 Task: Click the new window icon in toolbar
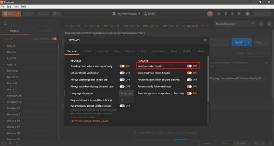click(x=57, y=14)
